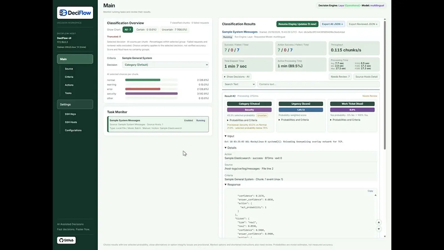Select Main in the sidebar
This screenshot has height=250, width=444.
75,59
